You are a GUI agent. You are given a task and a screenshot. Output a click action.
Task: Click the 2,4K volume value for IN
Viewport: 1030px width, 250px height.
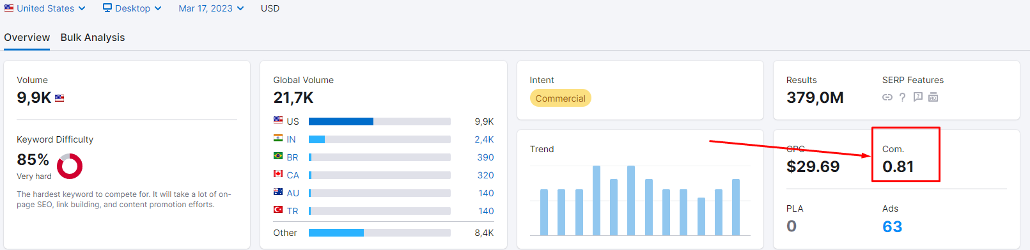pyautogui.click(x=484, y=139)
